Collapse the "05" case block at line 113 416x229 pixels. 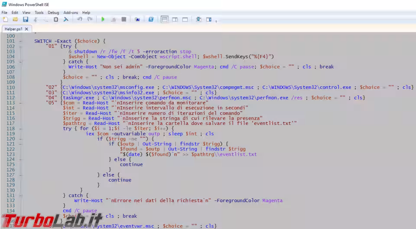(20, 103)
